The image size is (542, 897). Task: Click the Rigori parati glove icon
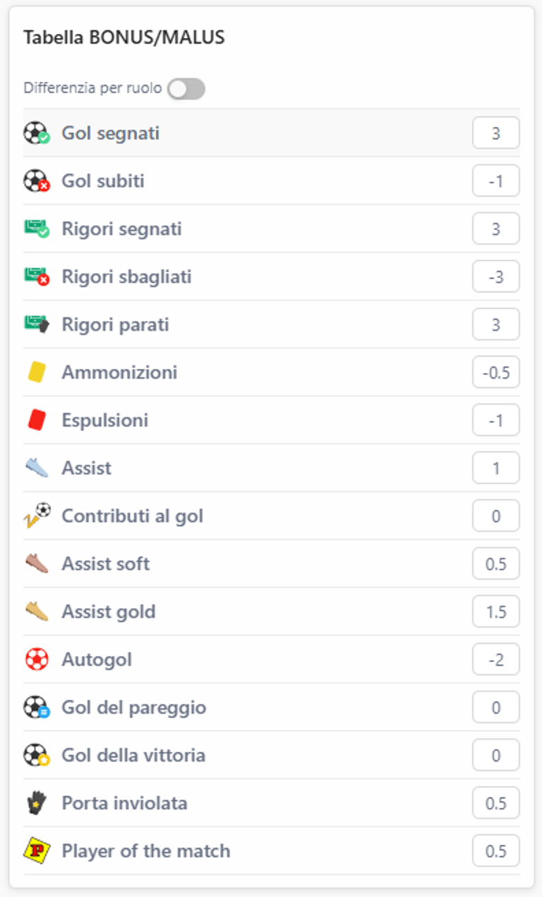coord(36,324)
